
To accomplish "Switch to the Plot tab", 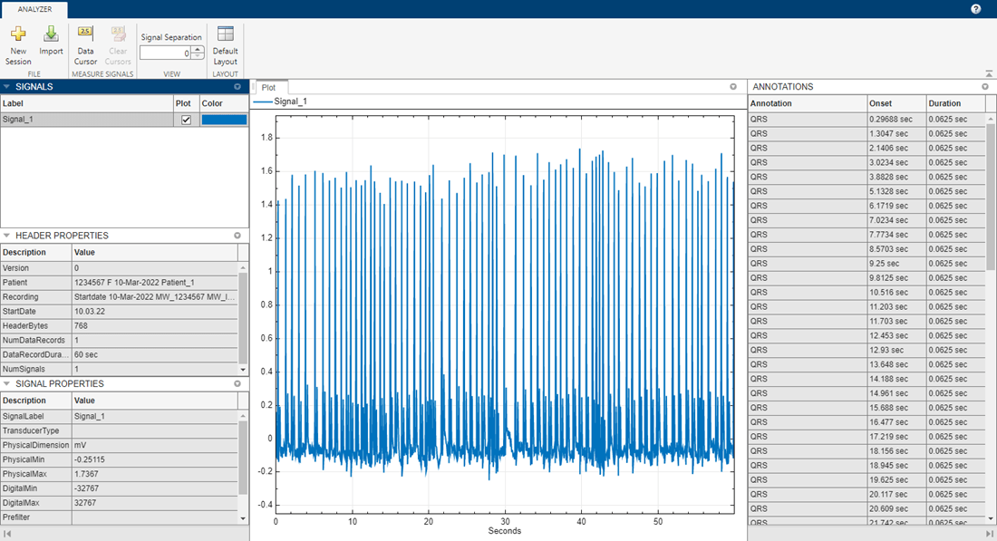I will coord(268,88).
